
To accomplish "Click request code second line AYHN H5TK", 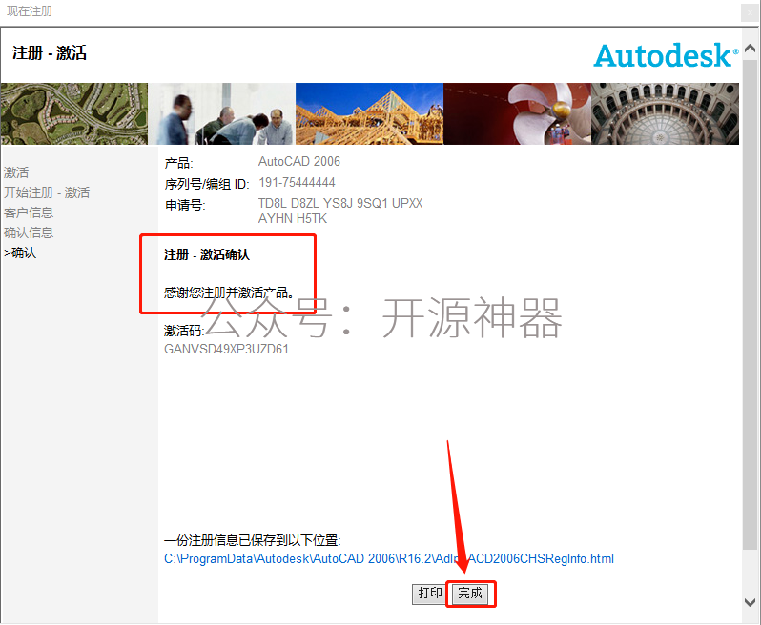I will click(x=293, y=219).
